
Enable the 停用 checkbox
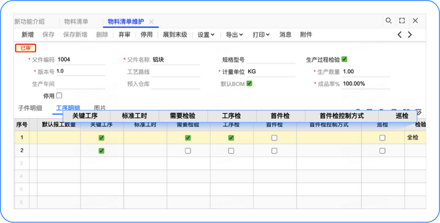59,95
